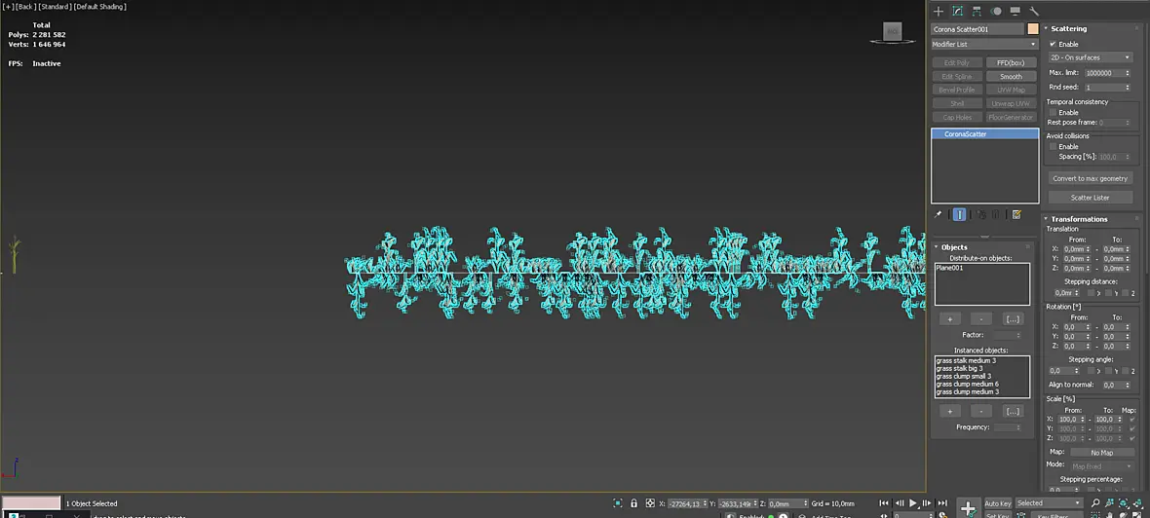Click the Pin Stack icon
The width and height of the screenshot is (1150, 518).
pos(939,214)
